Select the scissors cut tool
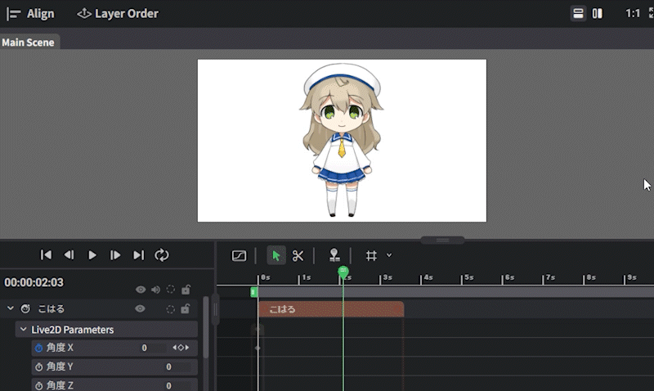 coord(298,255)
